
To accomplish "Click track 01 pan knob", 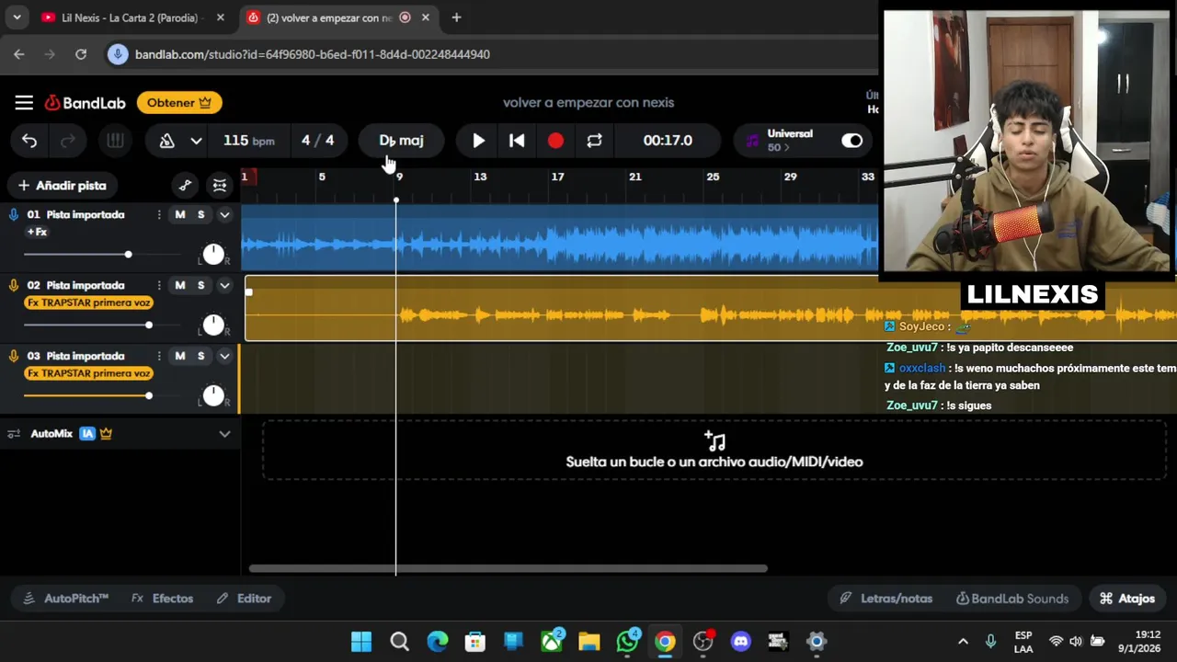I will [213, 255].
